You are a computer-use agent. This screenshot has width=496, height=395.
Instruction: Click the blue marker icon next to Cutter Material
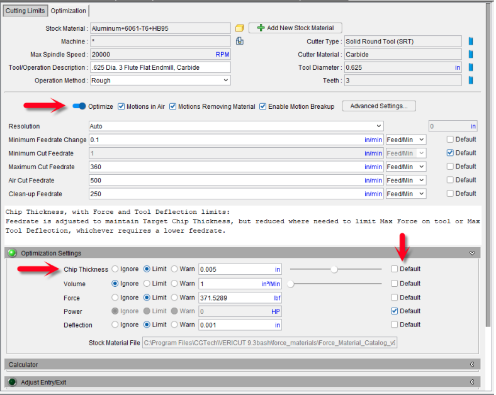click(471, 54)
